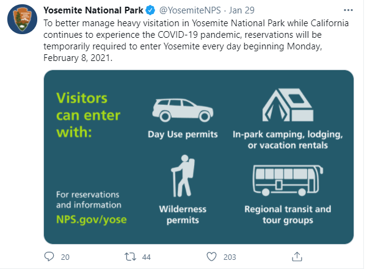Click the reply count 20
The height and width of the screenshot is (269, 367).
(x=65, y=257)
